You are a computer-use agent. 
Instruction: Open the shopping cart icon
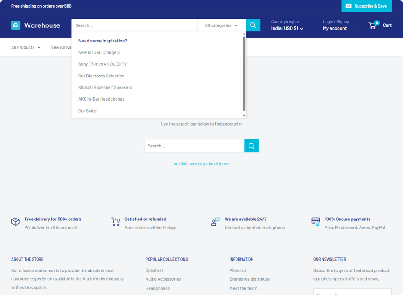point(372,25)
